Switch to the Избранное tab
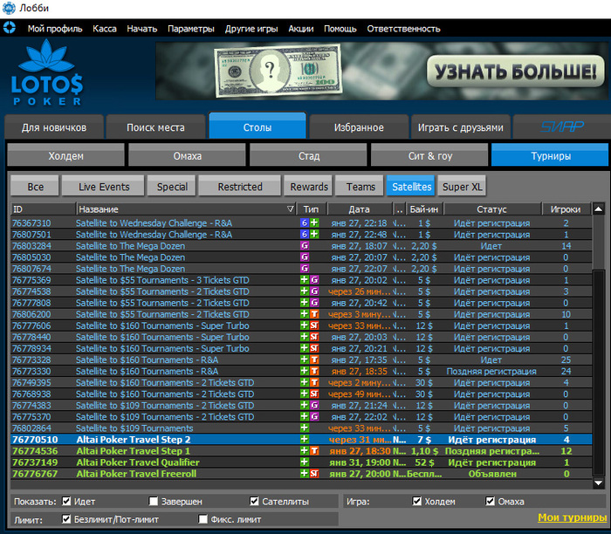The image size is (611, 534). (359, 127)
